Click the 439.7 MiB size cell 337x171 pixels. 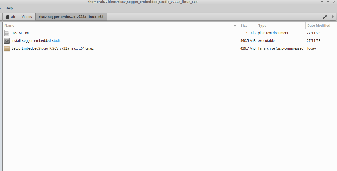[248, 48]
